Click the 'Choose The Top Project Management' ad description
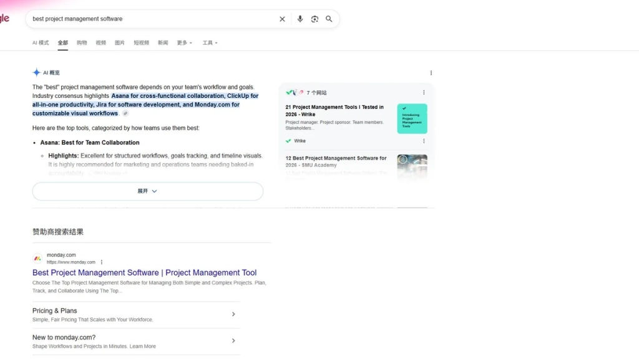This screenshot has width=639, height=359. [x=149, y=287]
